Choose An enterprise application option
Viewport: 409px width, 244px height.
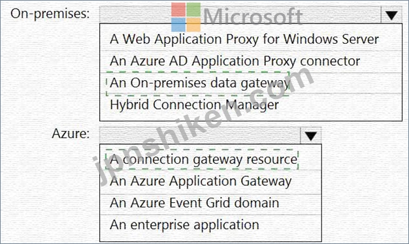[184, 225]
